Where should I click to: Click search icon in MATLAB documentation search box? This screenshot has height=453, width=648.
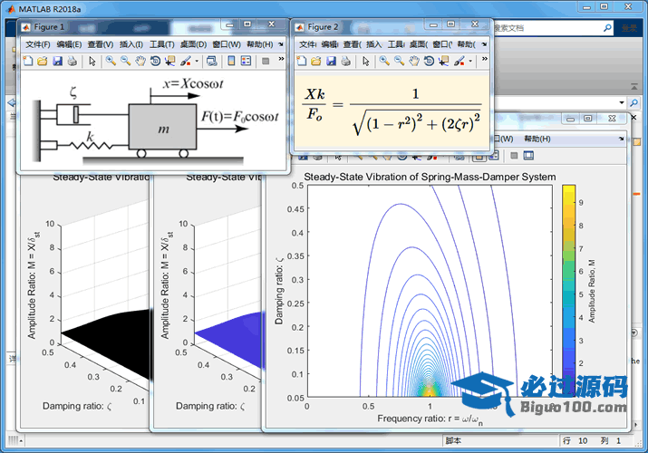tap(607, 28)
